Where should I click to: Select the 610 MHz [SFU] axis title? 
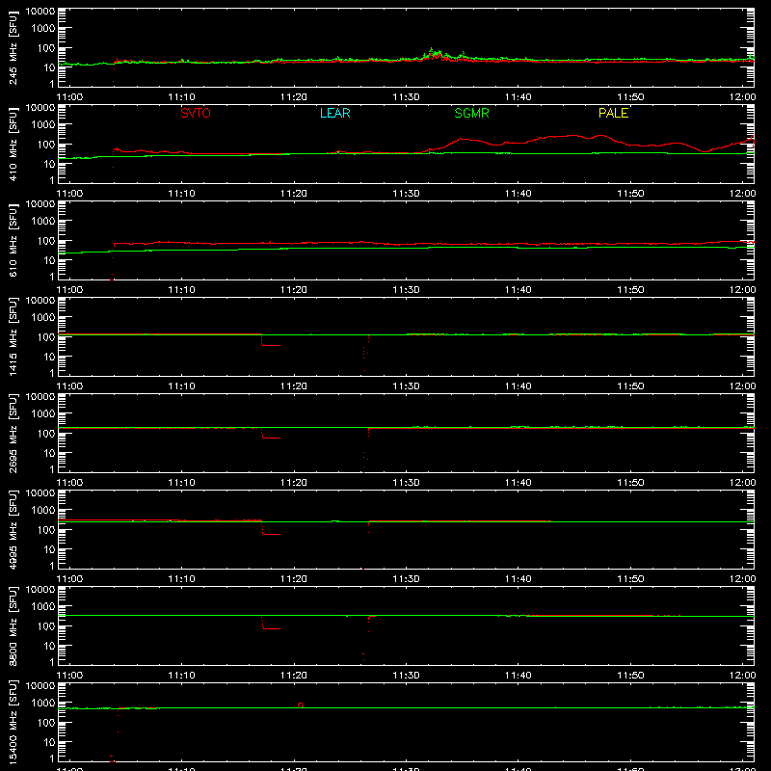coord(13,240)
